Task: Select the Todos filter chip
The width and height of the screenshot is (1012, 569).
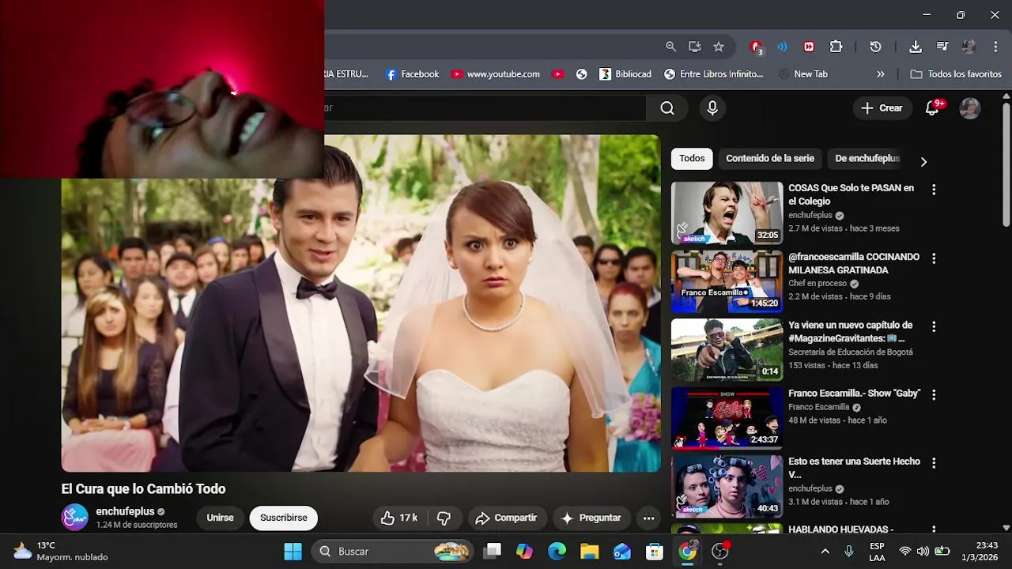Action: click(692, 159)
